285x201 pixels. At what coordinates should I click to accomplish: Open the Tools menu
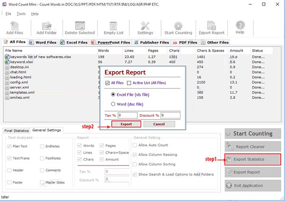click(21, 14)
